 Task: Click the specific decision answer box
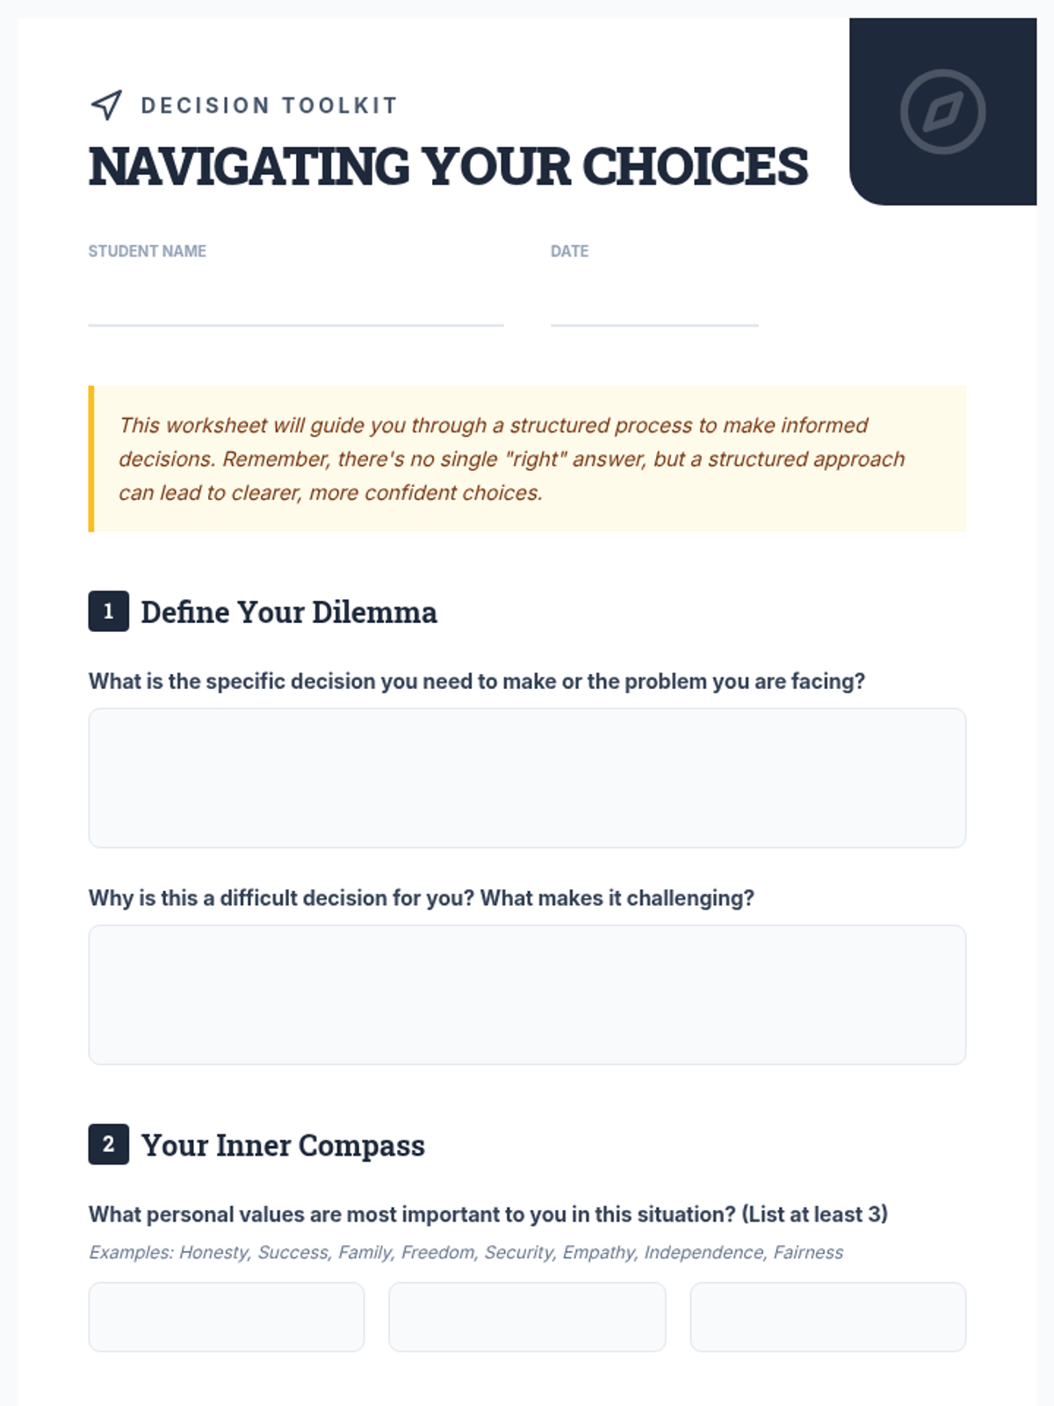[527, 778]
